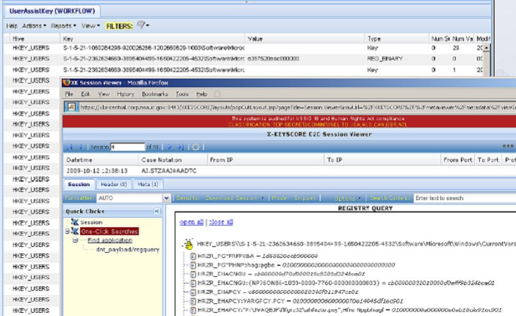Go to the next session

point(169,147)
